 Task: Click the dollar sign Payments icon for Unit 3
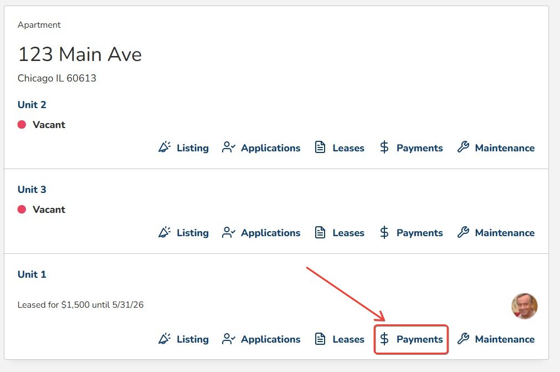(384, 232)
